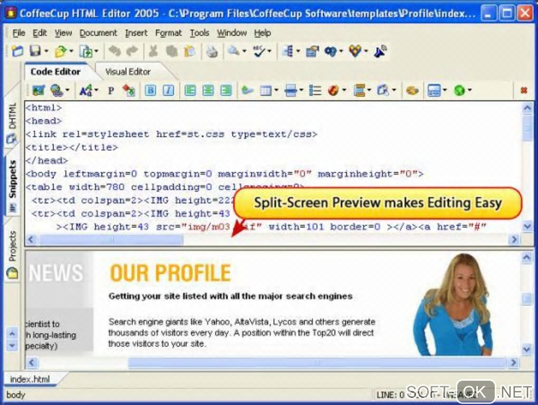Click the preview pane scroll-up arrow
The image size is (538, 405).
527,258
